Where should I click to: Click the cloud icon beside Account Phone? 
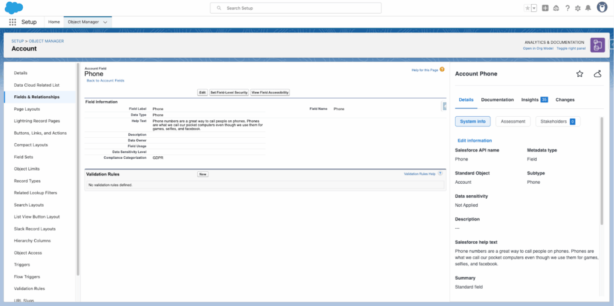point(597,74)
